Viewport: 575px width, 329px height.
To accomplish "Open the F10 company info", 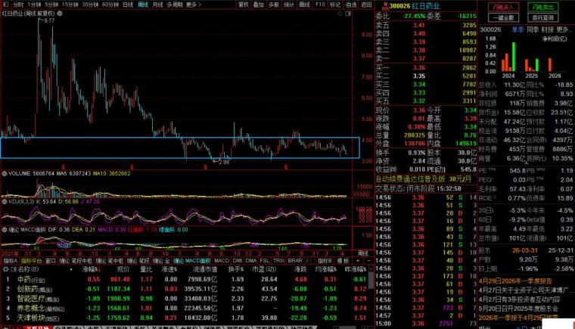I will point(320,5).
